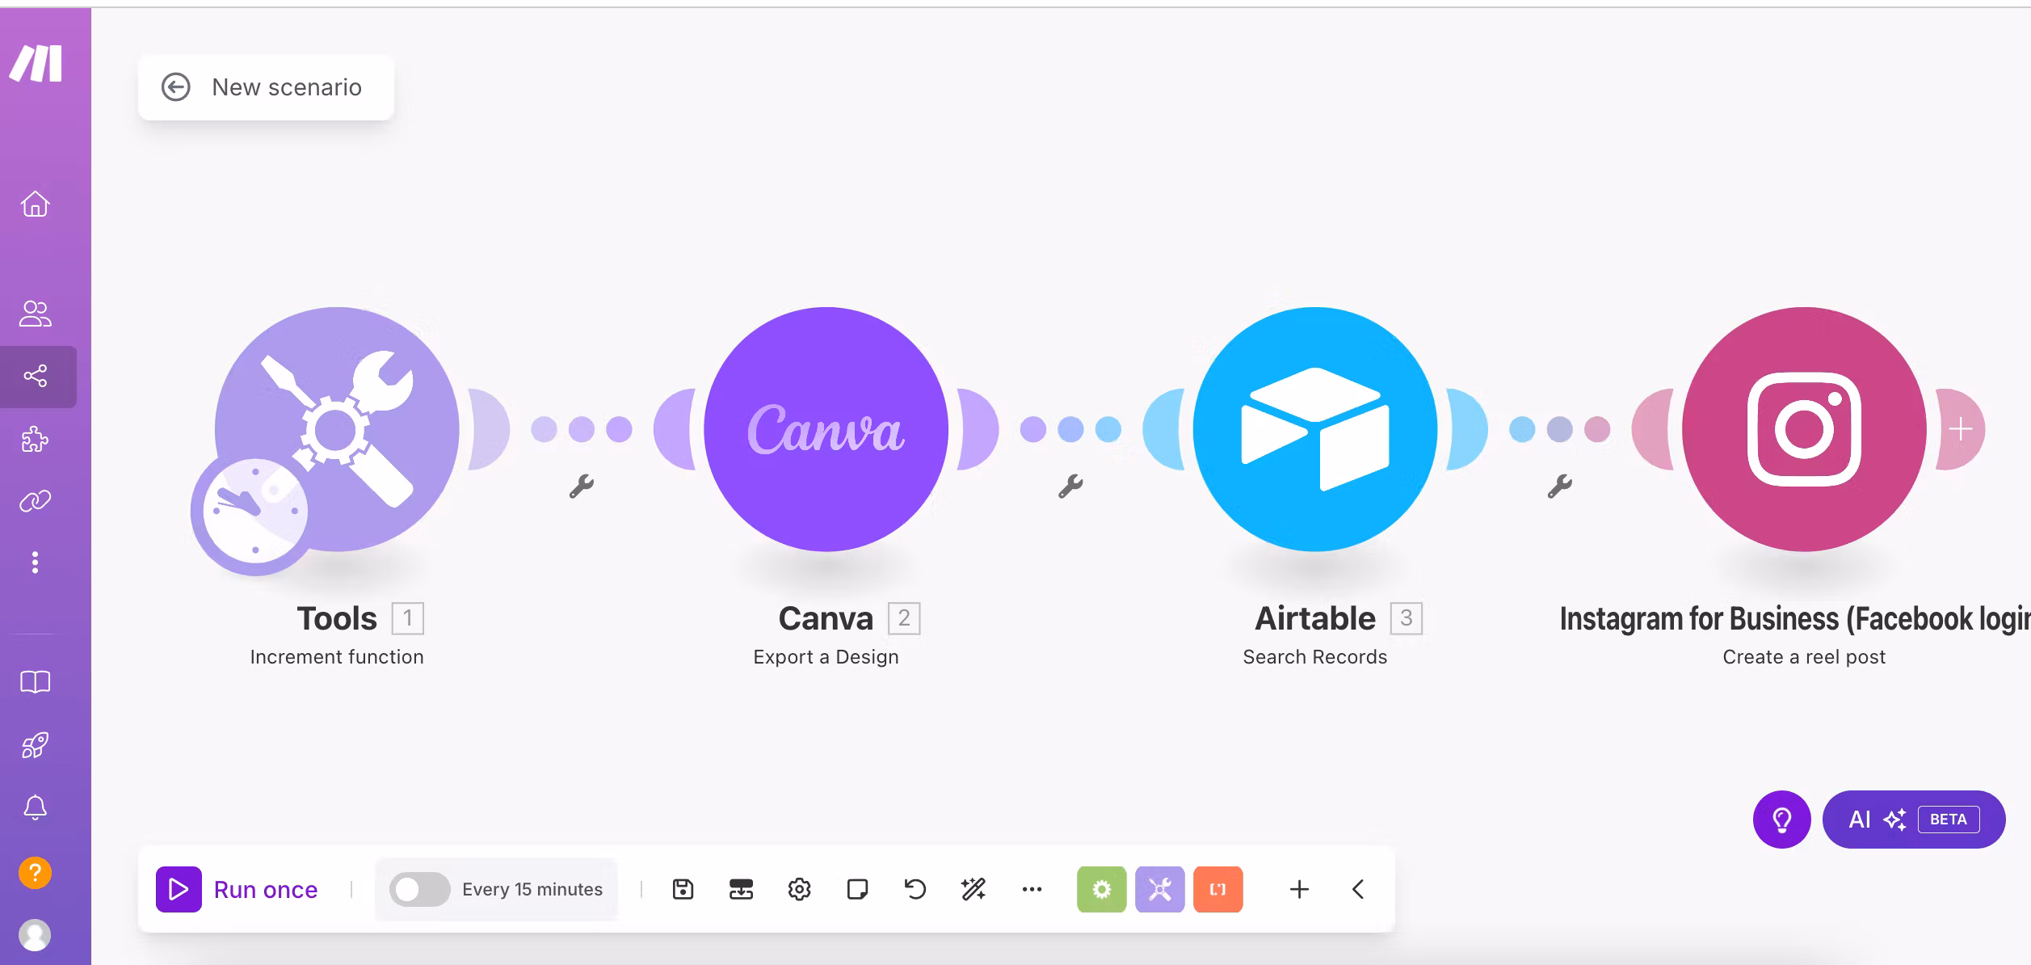Open the wrench filter between Tools and Canva

[583, 486]
